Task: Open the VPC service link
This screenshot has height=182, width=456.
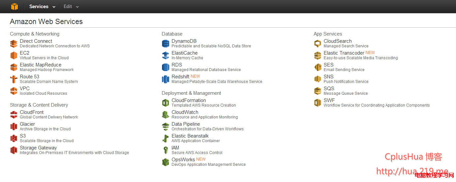Action: coord(25,89)
